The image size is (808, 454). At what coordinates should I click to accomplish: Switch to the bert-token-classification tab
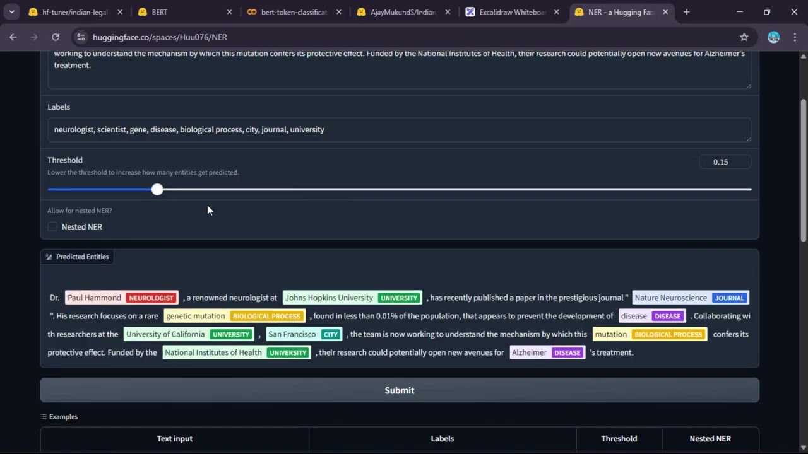(295, 12)
